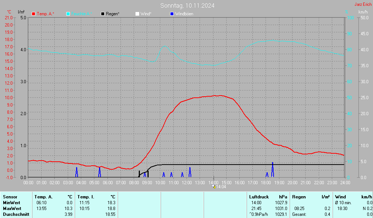Click the MaxWert row label
The width and height of the screenshot is (373, 218).
tap(11, 208)
